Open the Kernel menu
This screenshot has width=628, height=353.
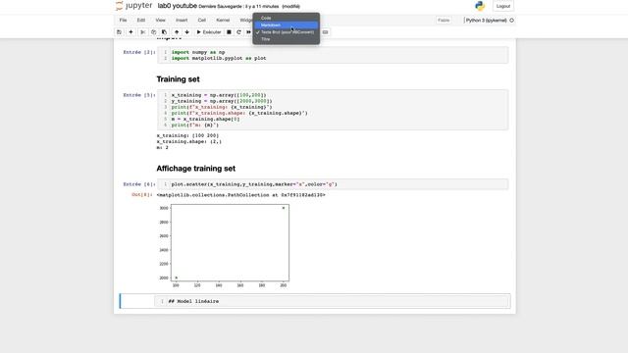pos(223,20)
